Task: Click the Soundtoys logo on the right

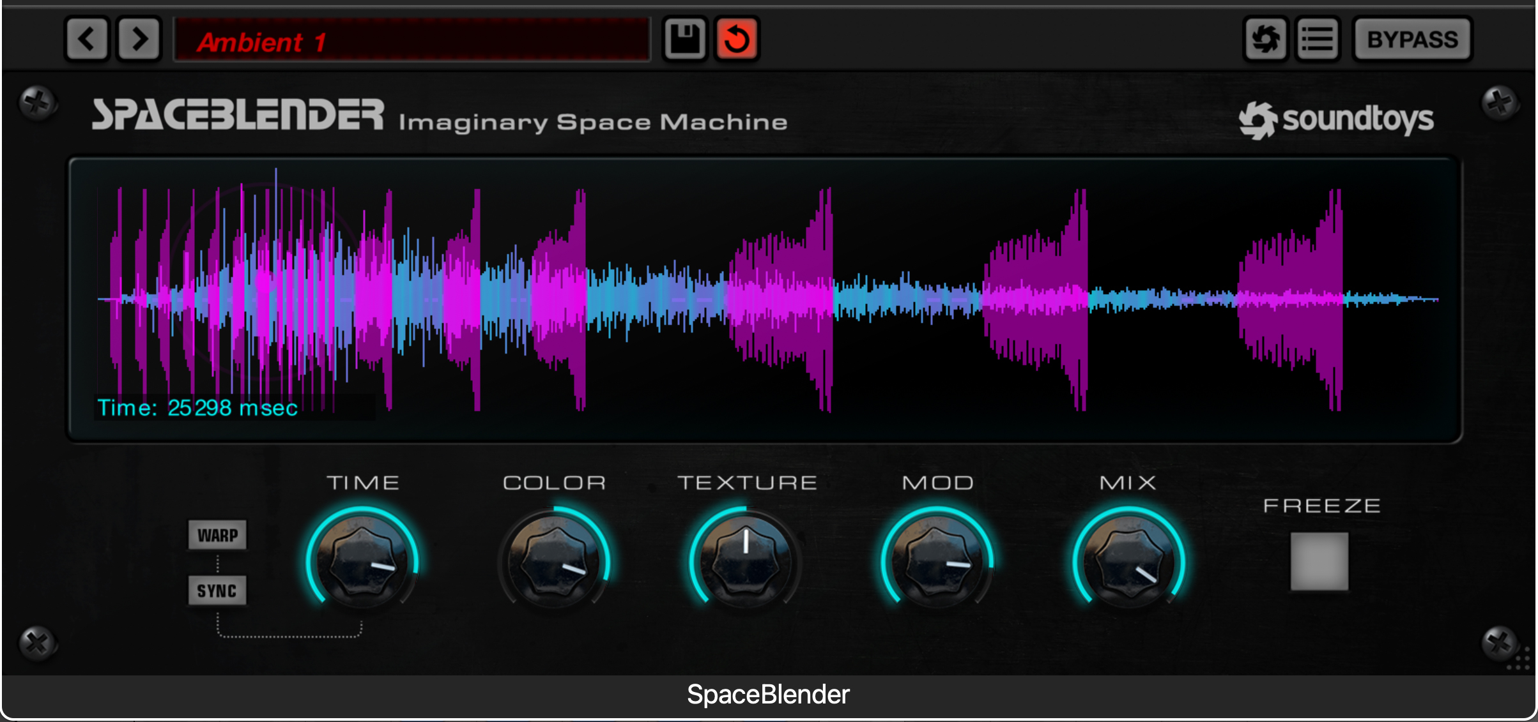Action: 1336,119
